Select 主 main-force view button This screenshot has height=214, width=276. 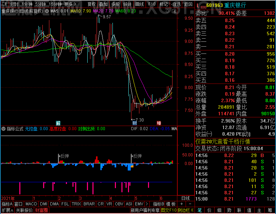[x=259, y=210]
